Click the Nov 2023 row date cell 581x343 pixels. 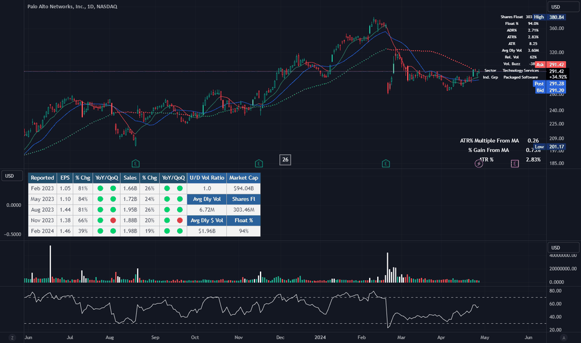tap(42, 220)
